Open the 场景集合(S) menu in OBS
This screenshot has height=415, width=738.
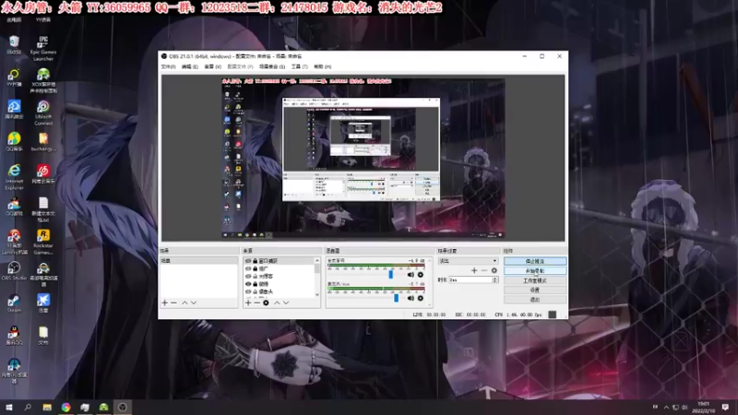coord(272,66)
